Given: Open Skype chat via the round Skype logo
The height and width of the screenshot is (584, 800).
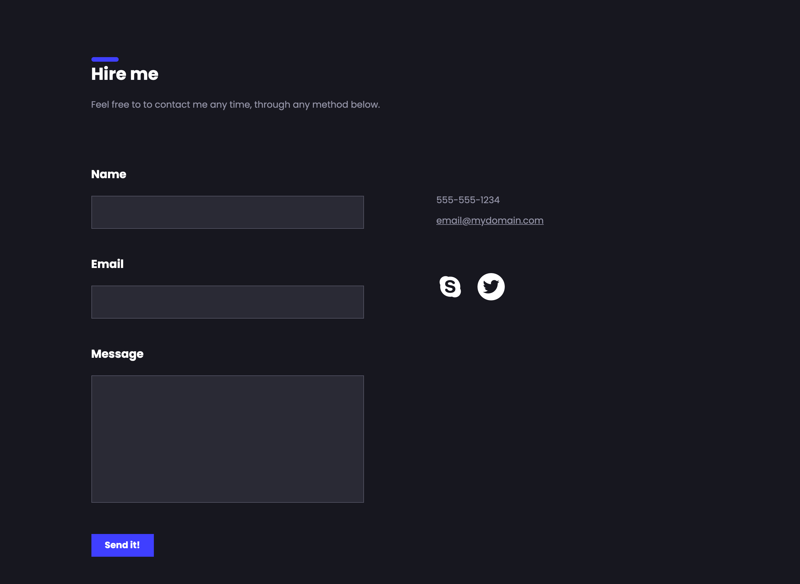Looking at the screenshot, I should [450, 287].
